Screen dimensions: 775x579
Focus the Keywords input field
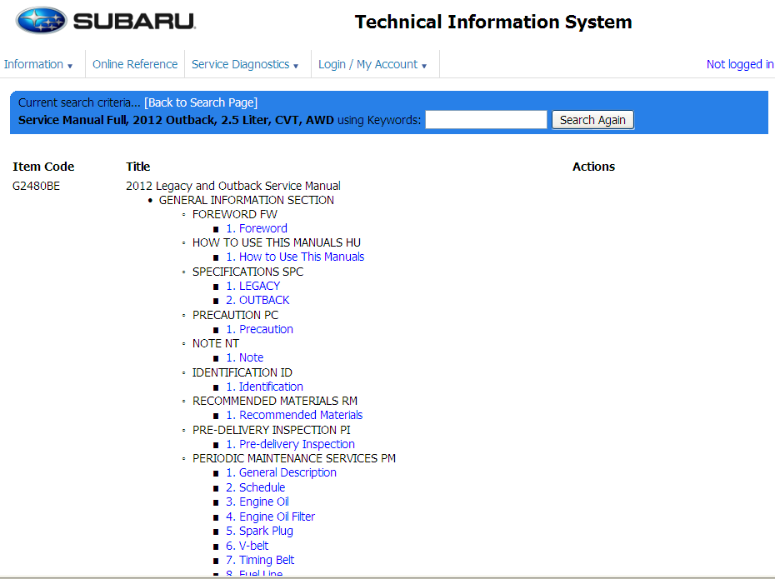[x=486, y=120]
